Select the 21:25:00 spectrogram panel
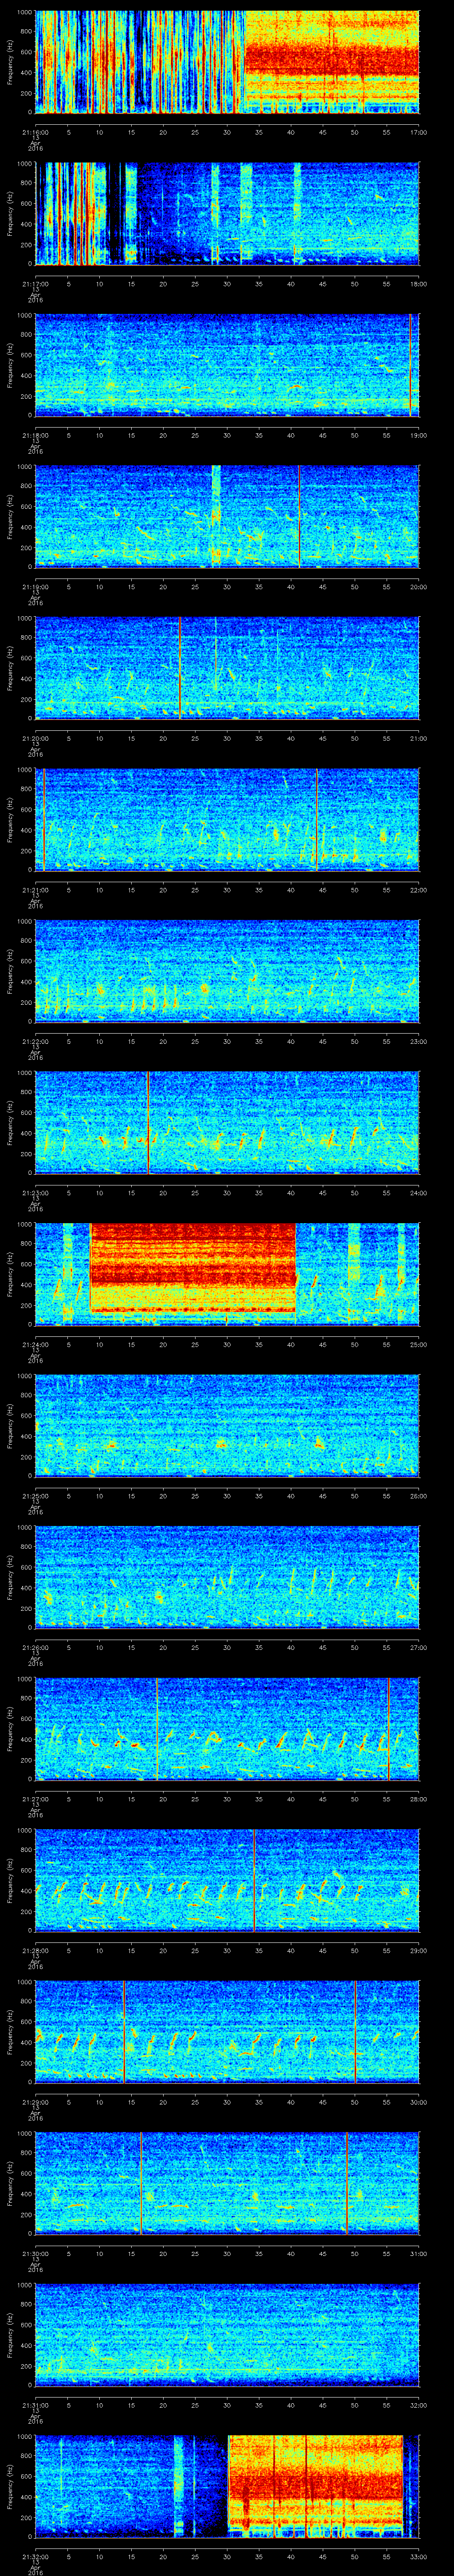The image size is (454, 2576). click(x=227, y=1425)
